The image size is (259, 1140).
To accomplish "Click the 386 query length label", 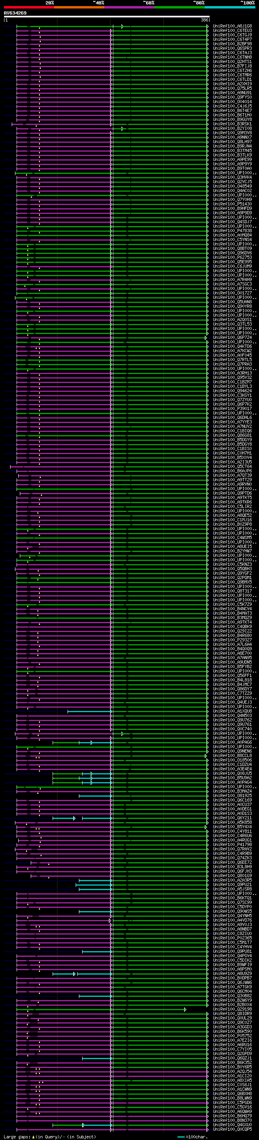I will (x=204, y=20).
